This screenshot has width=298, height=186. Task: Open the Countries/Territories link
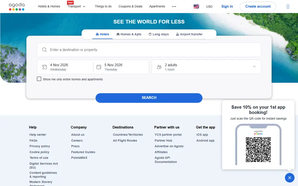pyautogui.click(x=128, y=135)
